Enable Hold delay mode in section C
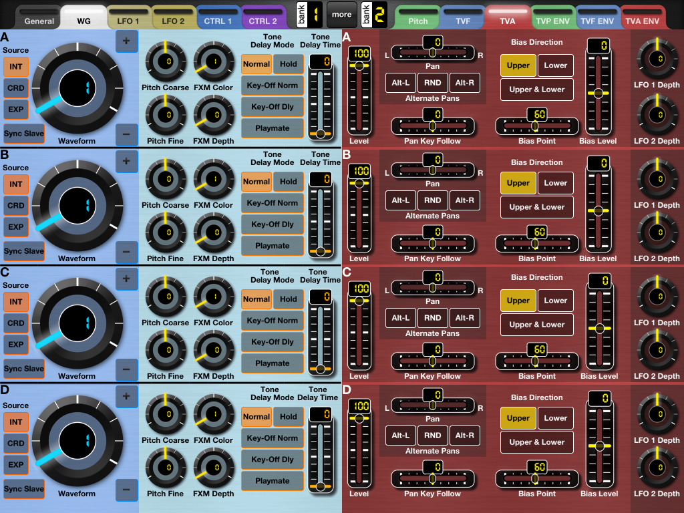 coord(289,299)
